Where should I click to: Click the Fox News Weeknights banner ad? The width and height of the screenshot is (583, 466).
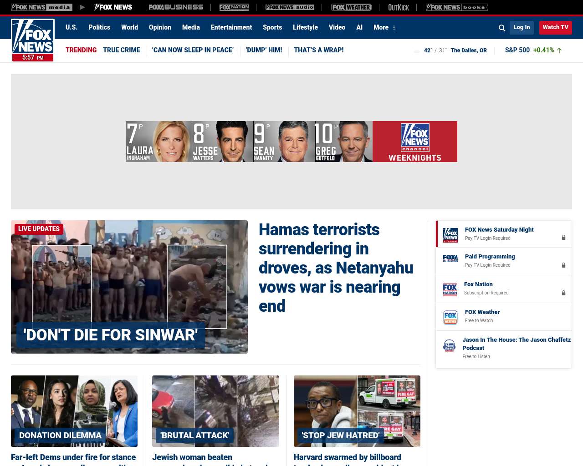(x=291, y=142)
